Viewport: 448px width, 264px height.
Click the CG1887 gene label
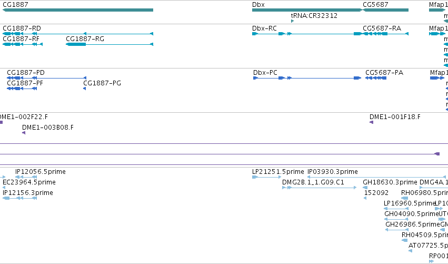point(15,5)
